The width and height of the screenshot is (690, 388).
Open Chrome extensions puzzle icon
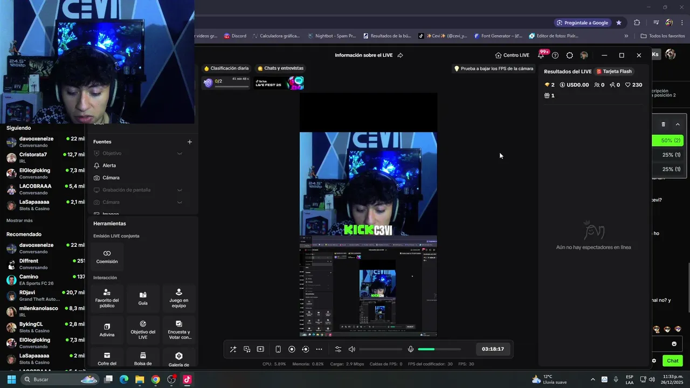click(637, 23)
